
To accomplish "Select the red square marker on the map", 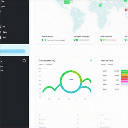I will click(126, 9).
